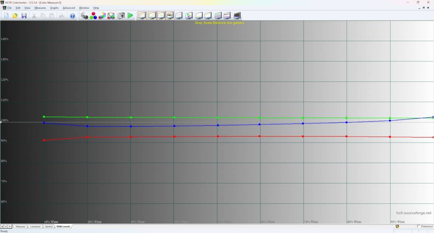Click the Copy icon in toolbar
The image size is (434, 233).
pyautogui.click(x=43, y=16)
